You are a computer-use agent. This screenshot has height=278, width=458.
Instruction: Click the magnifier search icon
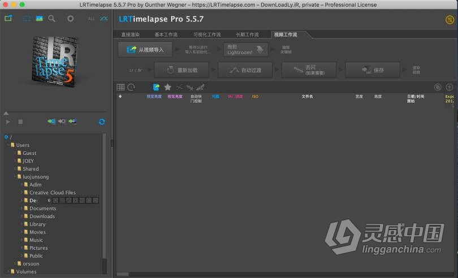point(51,19)
